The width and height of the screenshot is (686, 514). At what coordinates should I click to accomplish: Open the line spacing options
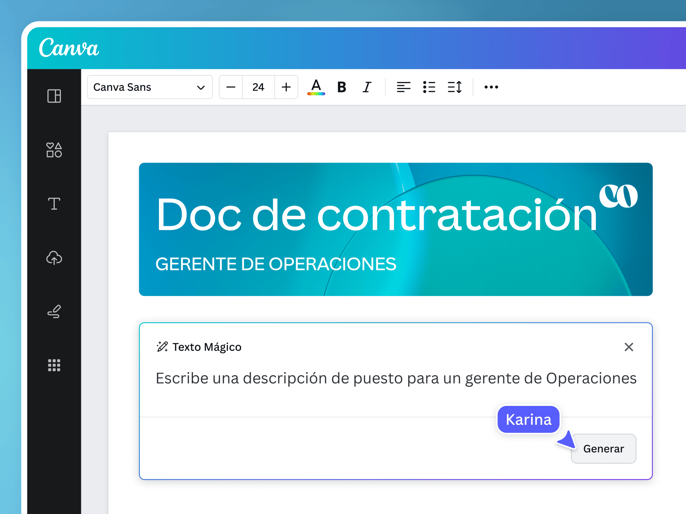455,87
